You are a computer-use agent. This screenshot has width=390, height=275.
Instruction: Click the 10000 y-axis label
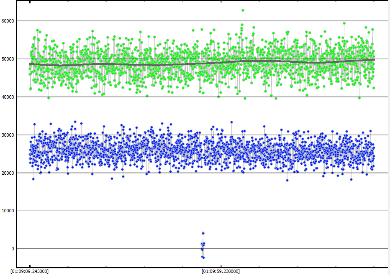8,211
